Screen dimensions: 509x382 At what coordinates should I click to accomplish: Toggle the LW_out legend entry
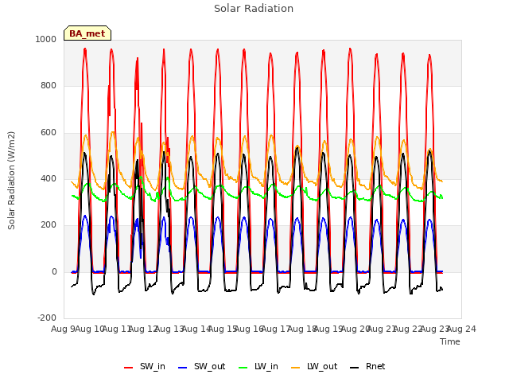coord(314,366)
